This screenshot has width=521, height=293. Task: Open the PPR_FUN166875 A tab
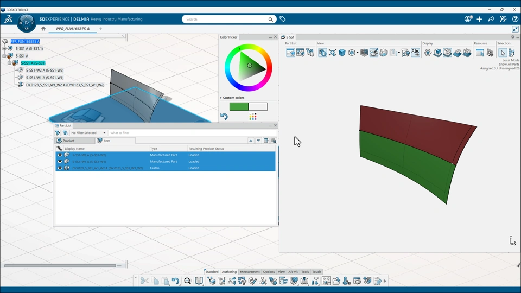pos(73,29)
